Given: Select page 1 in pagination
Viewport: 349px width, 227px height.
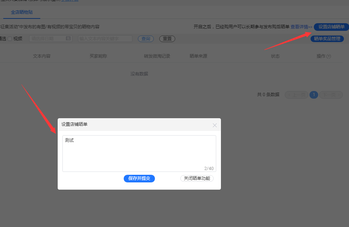Looking at the screenshot, I should click(313, 95).
